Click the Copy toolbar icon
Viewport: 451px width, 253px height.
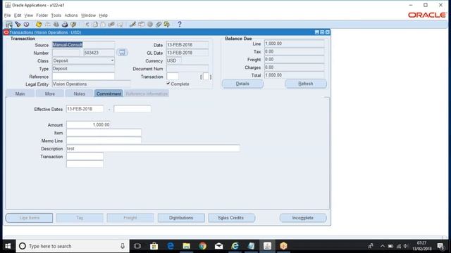click(95, 25)
